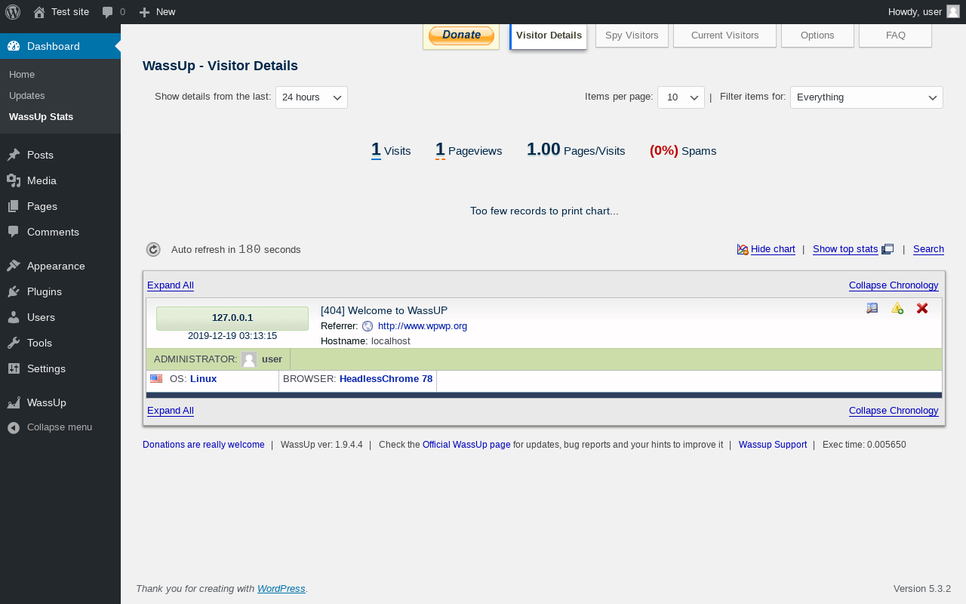Click the 1 Pageviews counter
The image size is (966, 604).
[469, 150]
